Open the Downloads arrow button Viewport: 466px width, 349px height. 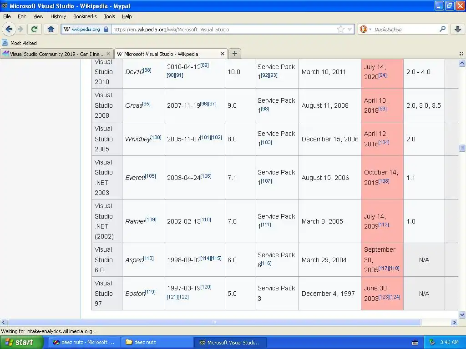[x=458, y=29]
